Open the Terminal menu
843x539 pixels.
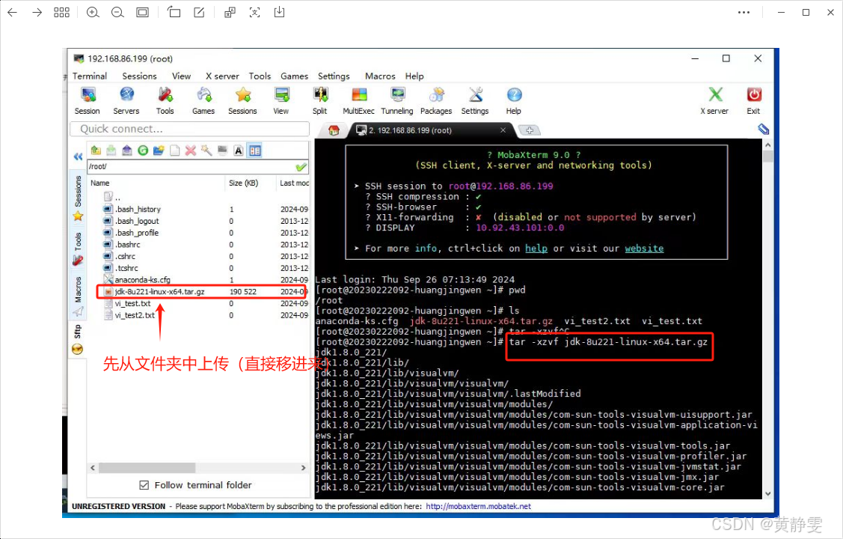(90, 76)
